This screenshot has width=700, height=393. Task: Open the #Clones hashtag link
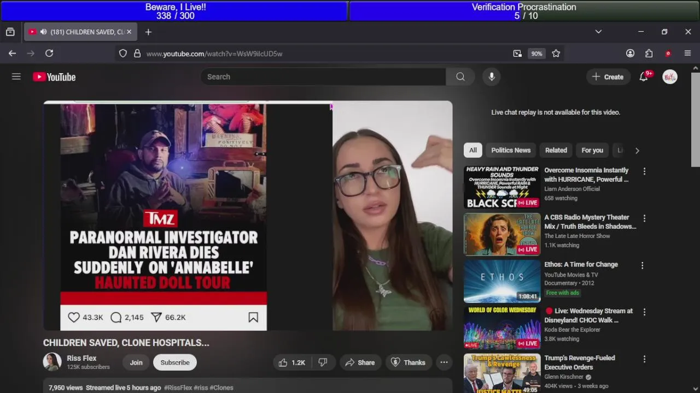pos(221,388)
